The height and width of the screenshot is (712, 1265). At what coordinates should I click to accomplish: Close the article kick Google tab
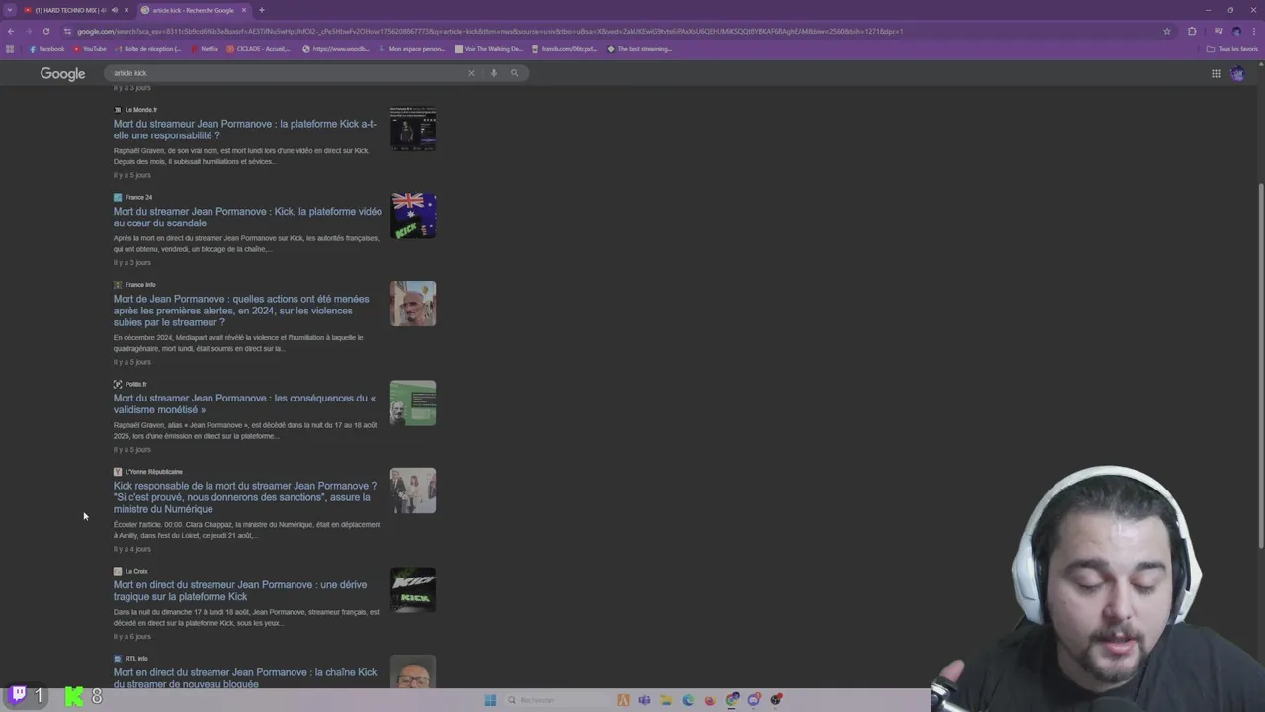[x=244, y=10]
